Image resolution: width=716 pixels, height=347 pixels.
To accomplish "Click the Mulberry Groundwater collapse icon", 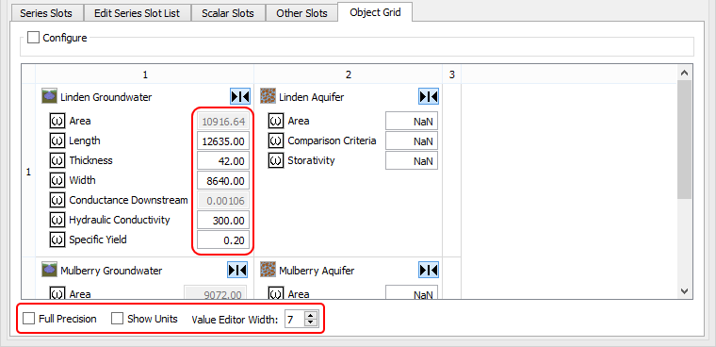I will click(237, 271).
